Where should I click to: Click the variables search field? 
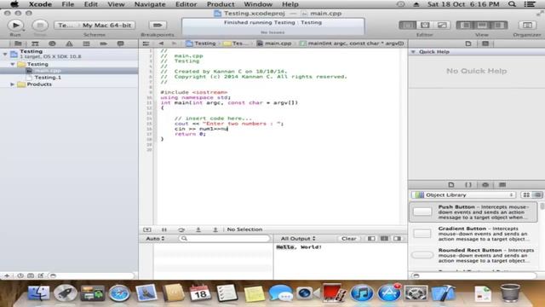tap(225, 239)
